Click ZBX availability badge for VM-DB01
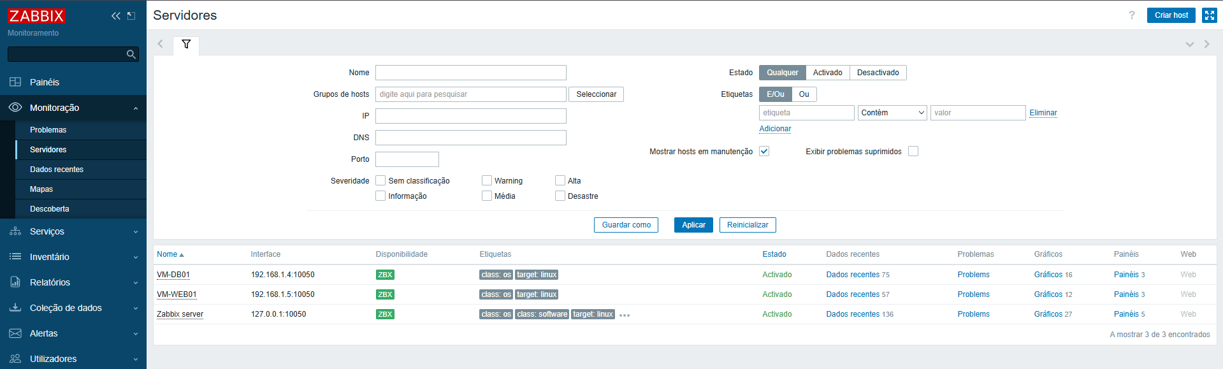 tap(385, 275)
